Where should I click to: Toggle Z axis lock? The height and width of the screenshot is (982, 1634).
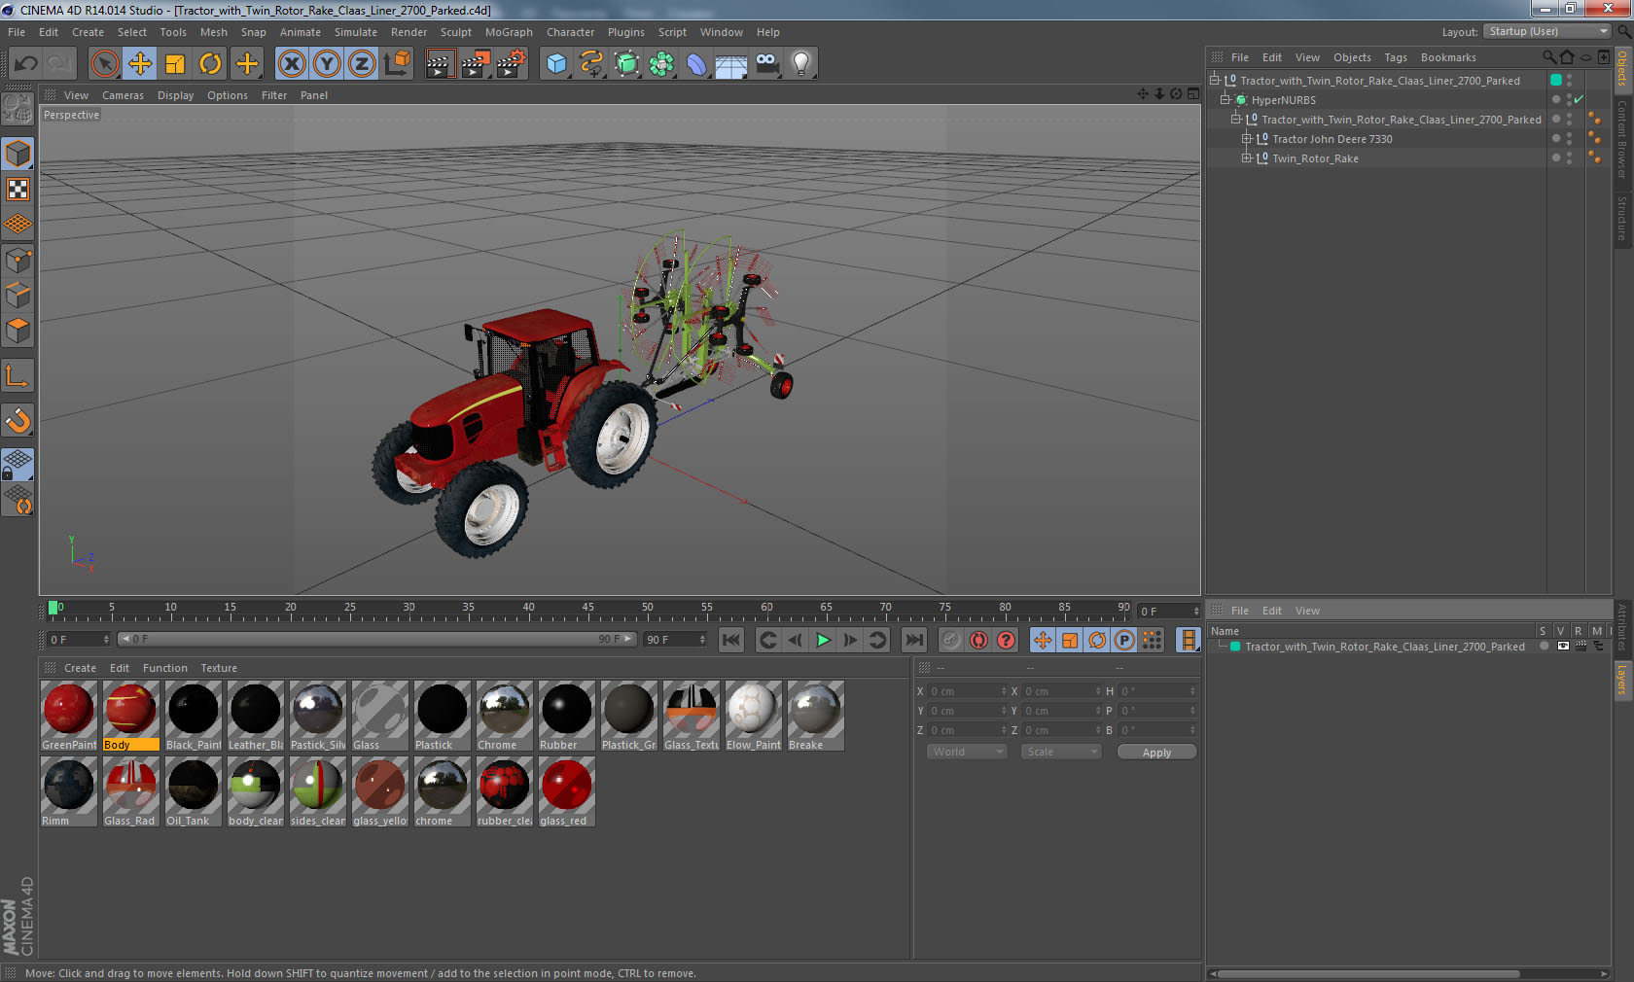pos(362,64)
